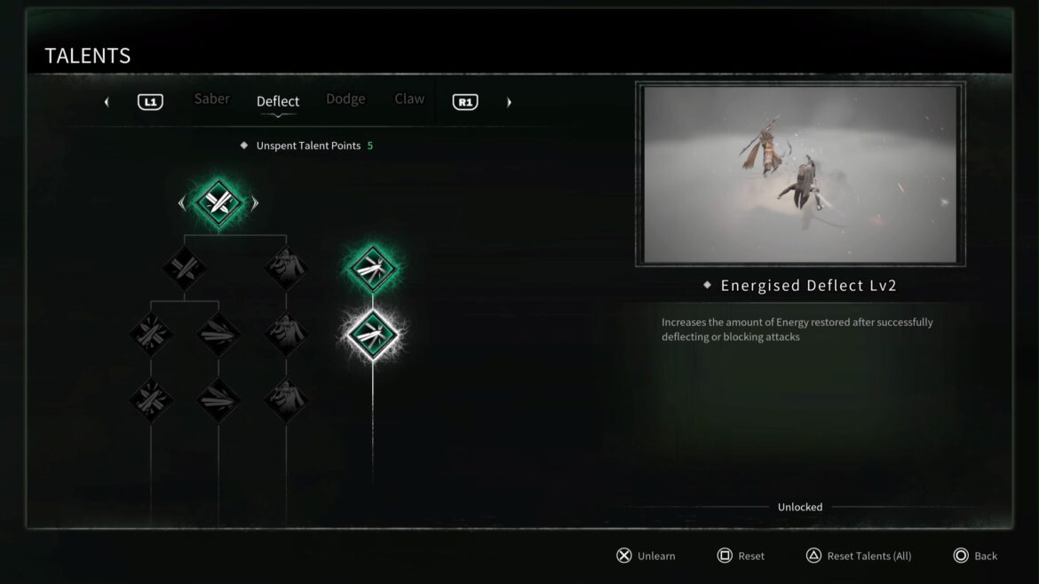Image resolution: width=1039 pixels, height=584 pixels.
Task: Select the bottom-left locked burst talent node
Action: tap(151, 400)
